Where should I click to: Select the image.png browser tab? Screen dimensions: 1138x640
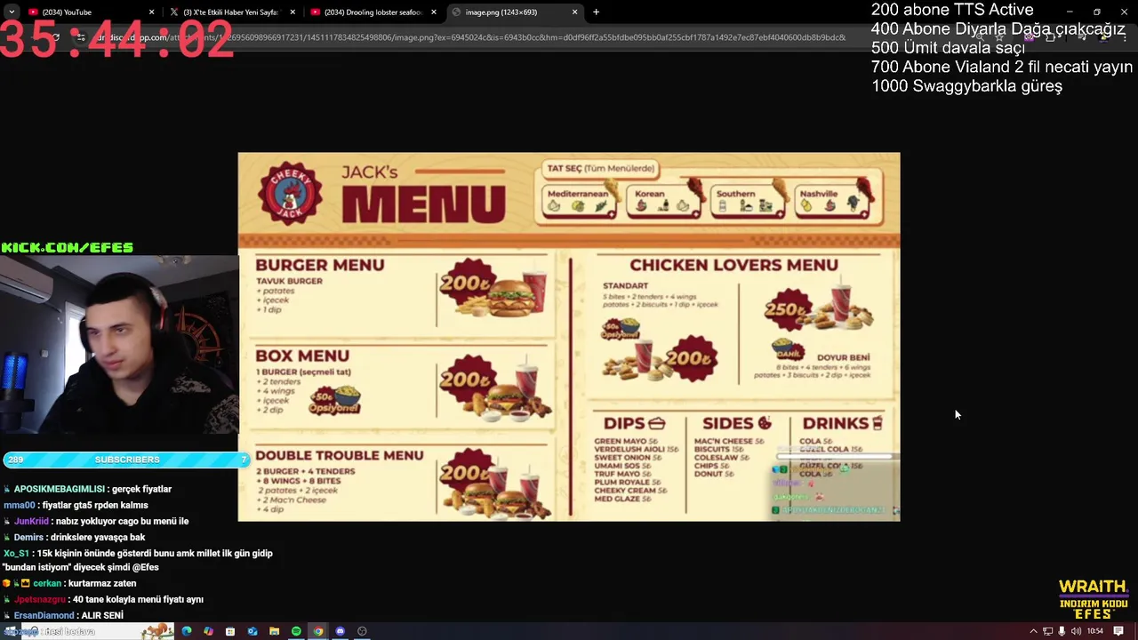point(515,12)
